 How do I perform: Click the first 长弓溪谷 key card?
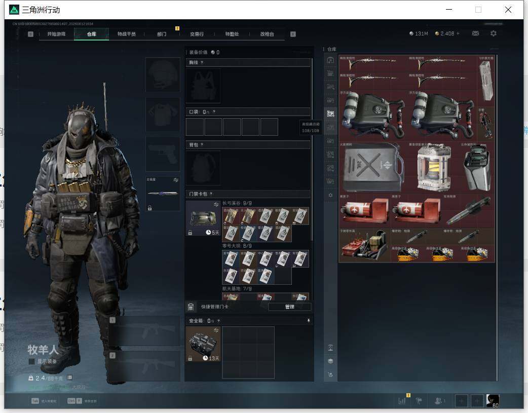coord(231,216)
